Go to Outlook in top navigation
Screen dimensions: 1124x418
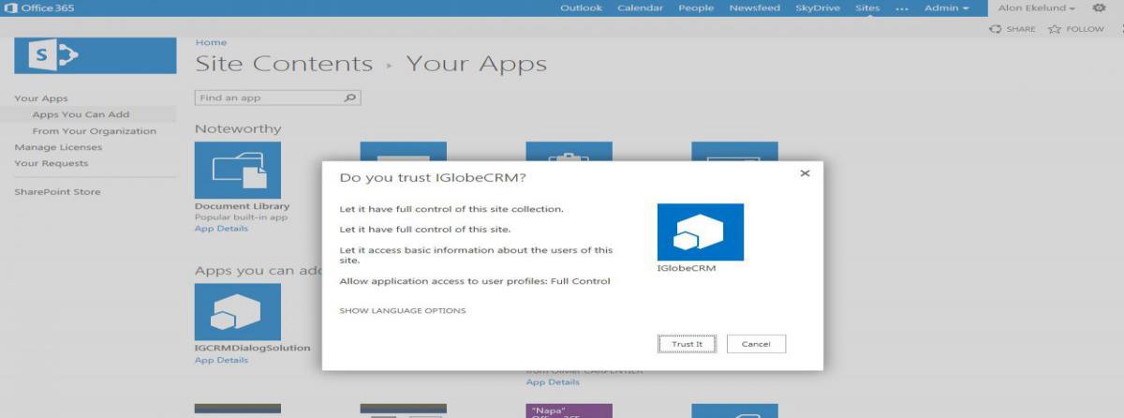coord(581,8)
